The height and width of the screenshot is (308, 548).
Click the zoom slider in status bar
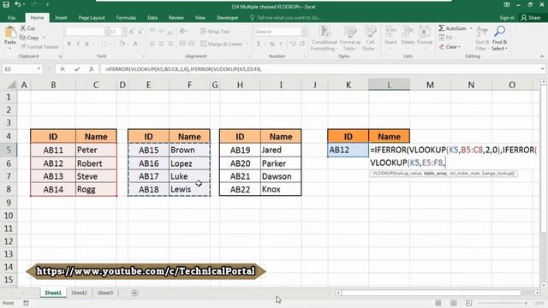tap(503, 303)
